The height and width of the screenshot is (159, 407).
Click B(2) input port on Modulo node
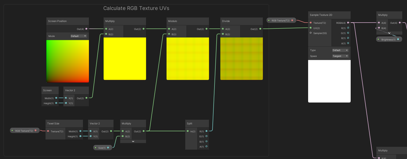tap(169, 34)
